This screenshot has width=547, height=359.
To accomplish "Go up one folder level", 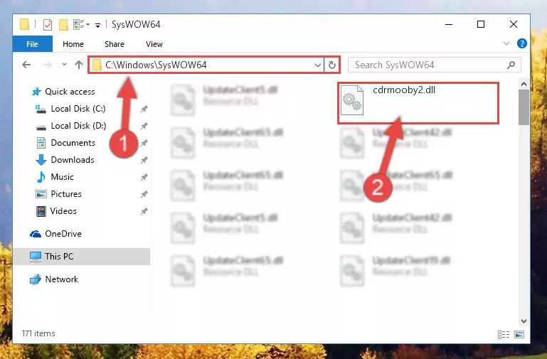I will pos(79,65).
